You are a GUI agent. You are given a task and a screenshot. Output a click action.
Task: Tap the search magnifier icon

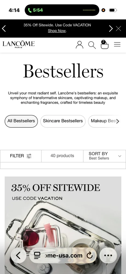tap(92, 45)
